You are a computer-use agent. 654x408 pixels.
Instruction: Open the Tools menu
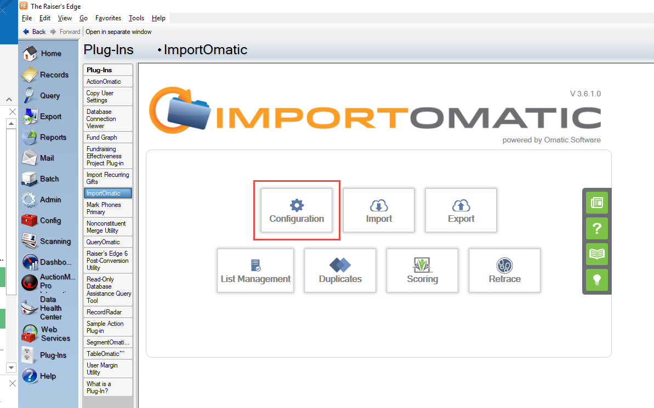click(x=136, y=18)
